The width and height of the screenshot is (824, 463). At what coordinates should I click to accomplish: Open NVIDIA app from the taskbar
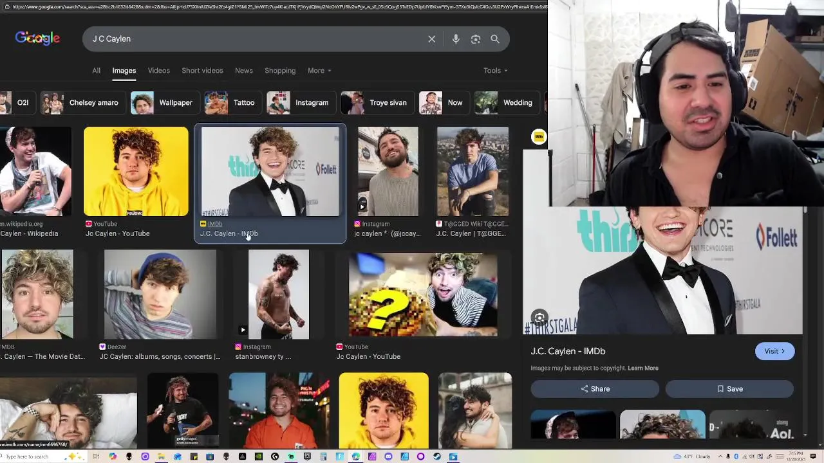click(x=259, y=457)
